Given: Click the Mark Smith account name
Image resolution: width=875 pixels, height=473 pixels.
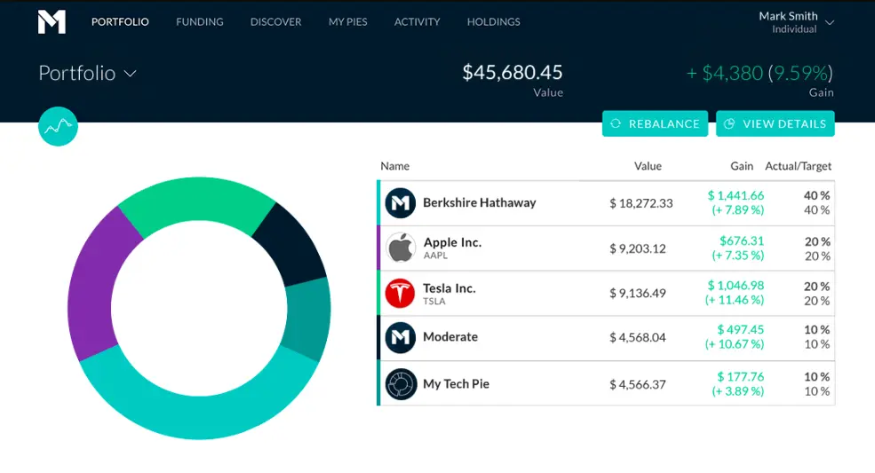Looking at the screenshot, I should (x=788, y=16).
